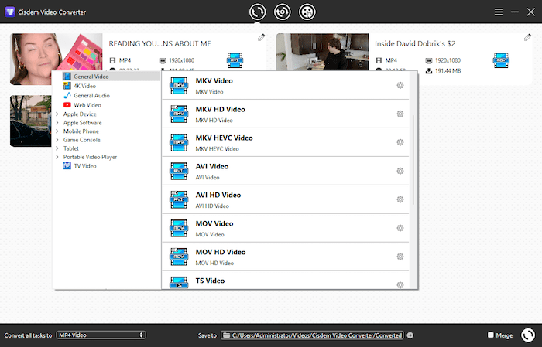Choose the MOV HD Video format entry
Screen dimensions: 542x347
(x=286, y=257)
